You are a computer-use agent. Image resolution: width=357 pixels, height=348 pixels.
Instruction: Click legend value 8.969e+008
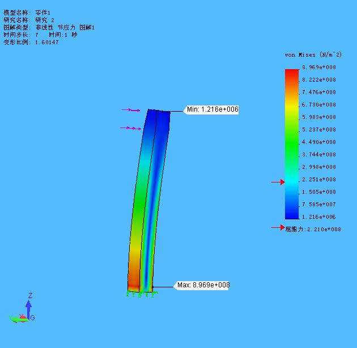(x=318, y=67)
